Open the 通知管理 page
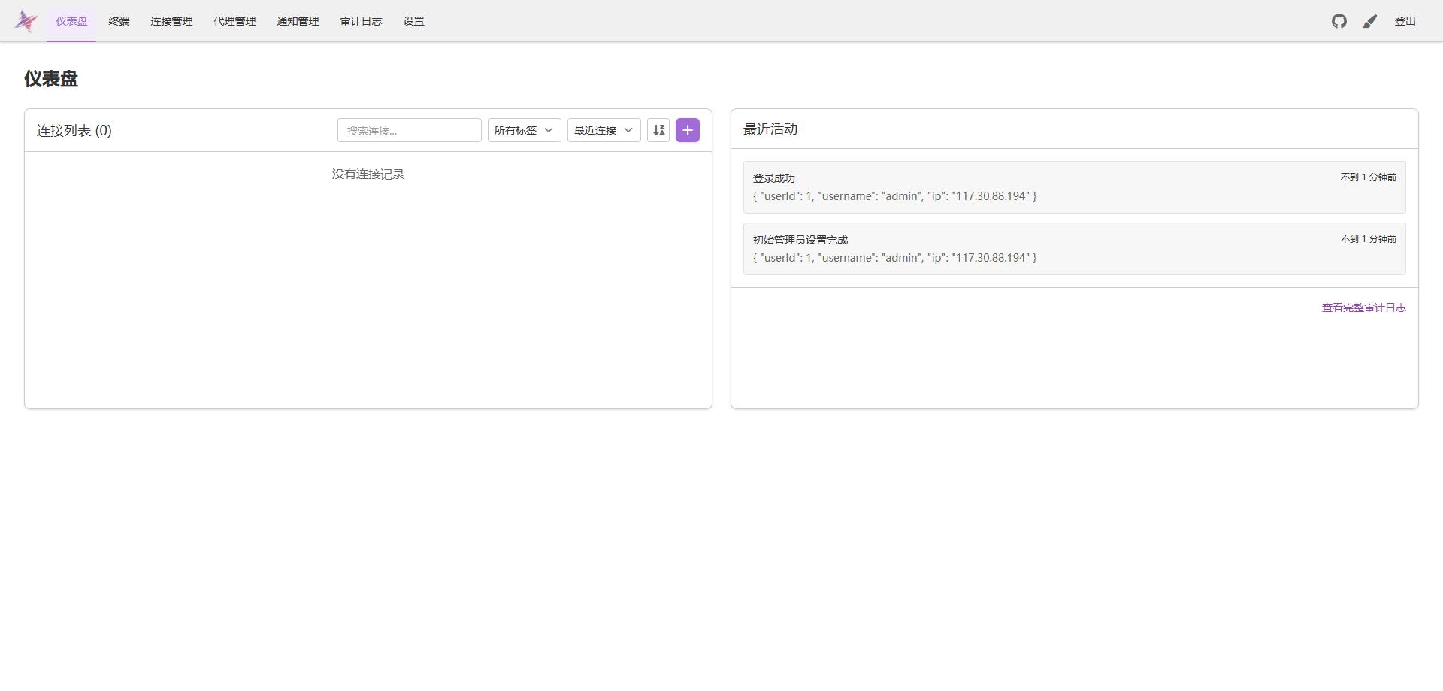 click(298, 21)
